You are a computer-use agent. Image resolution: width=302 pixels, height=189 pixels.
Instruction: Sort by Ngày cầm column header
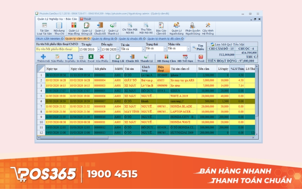point(81,69)
